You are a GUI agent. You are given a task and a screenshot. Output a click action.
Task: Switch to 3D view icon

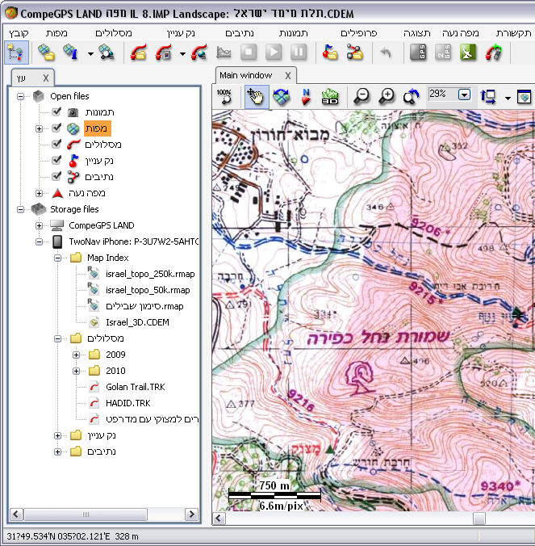point(330,95)
